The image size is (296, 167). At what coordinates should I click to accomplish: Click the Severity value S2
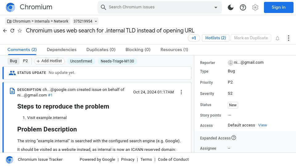(x=230, y=93)
